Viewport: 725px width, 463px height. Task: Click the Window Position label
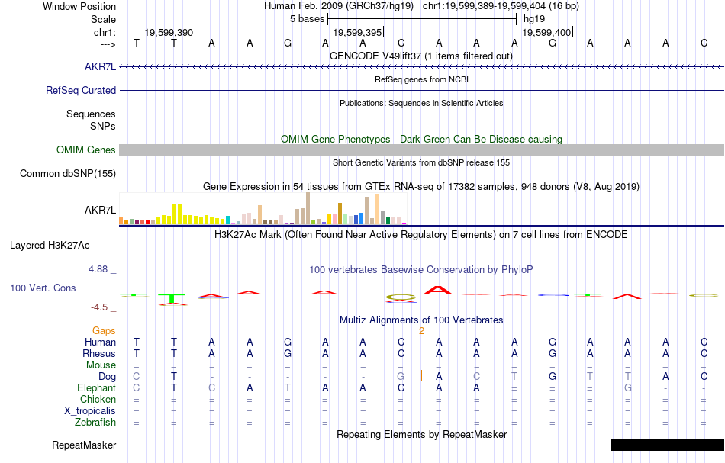pos(79,6)
